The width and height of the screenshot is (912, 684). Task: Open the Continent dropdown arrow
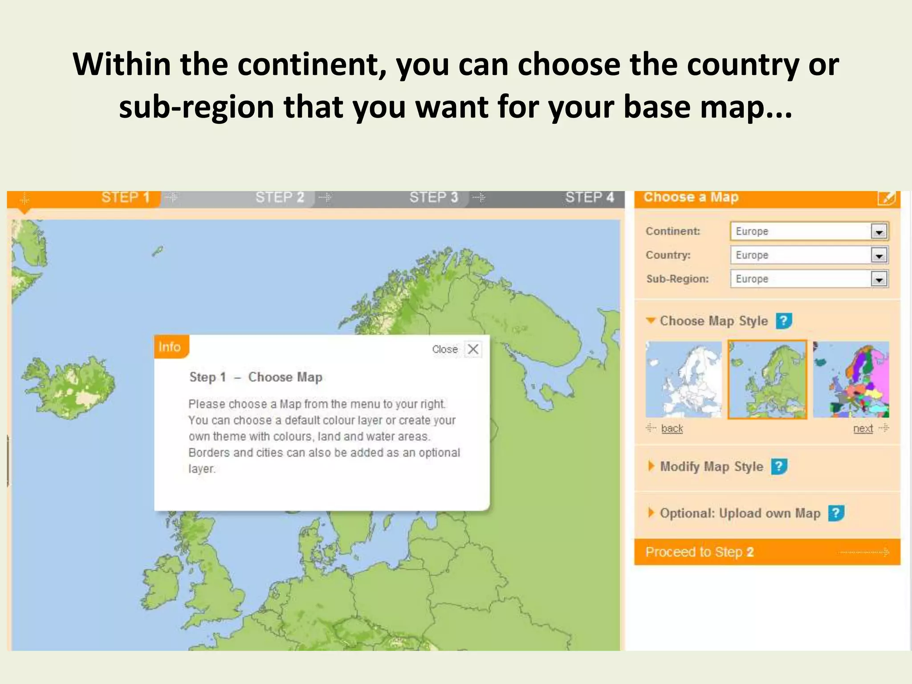point(879,232)
